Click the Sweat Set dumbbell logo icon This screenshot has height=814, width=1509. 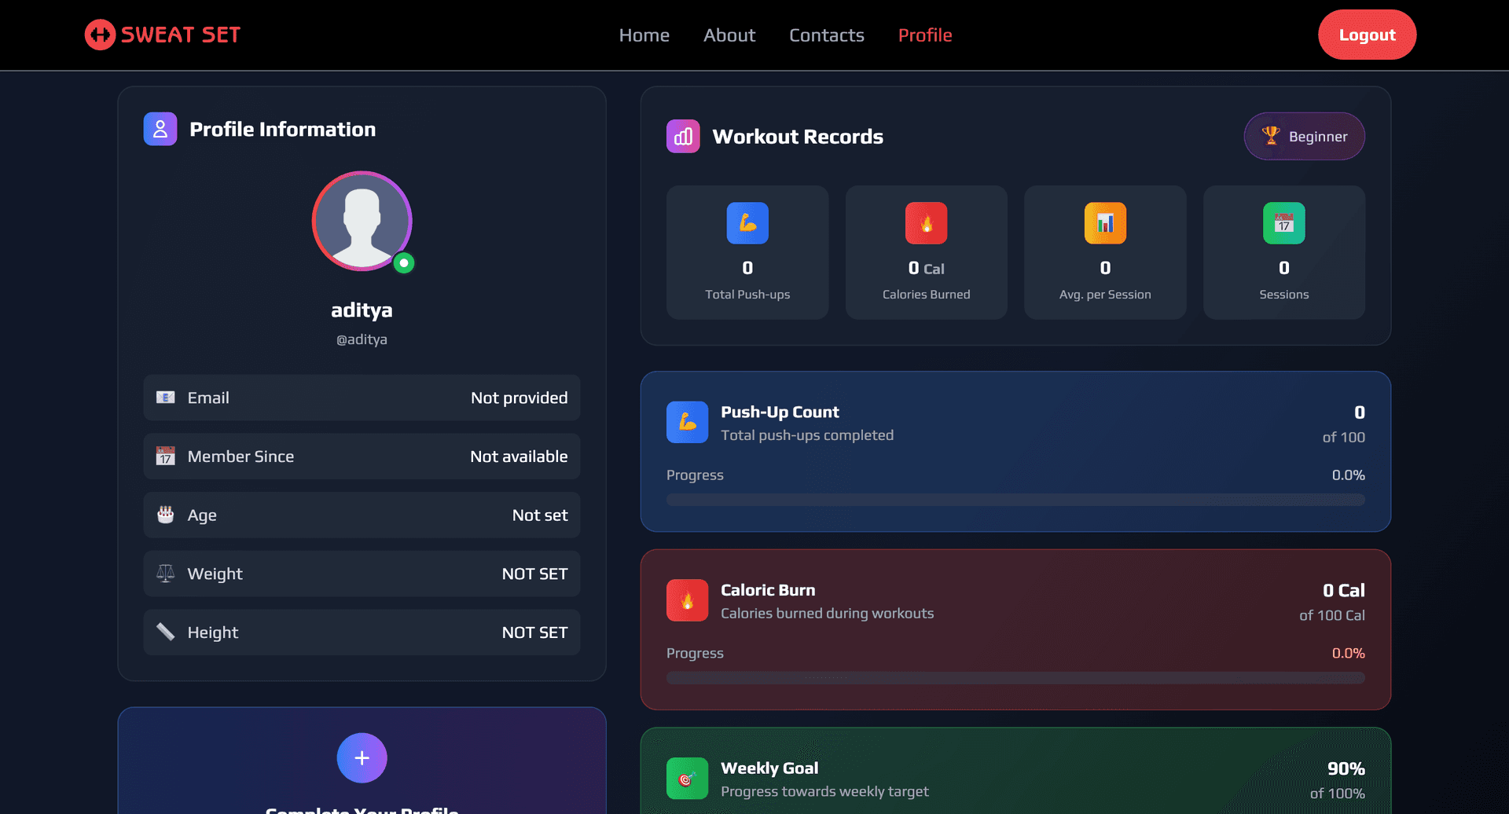point(100,35)
